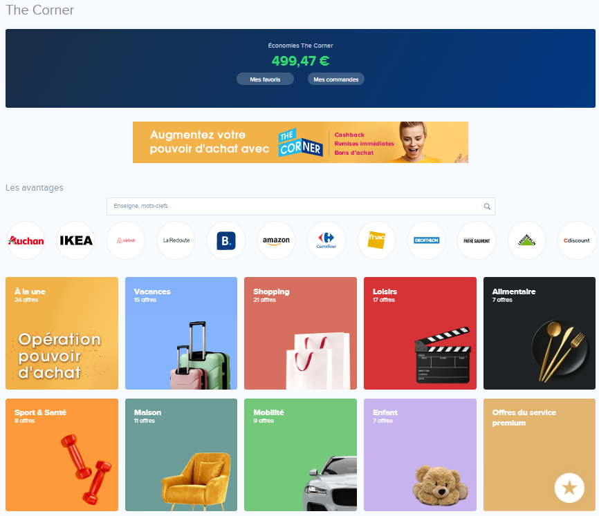Viewport: 599px width, 516px height.
Task: Click the The Corner promotional banner
Action: click(x=300, y=142)
